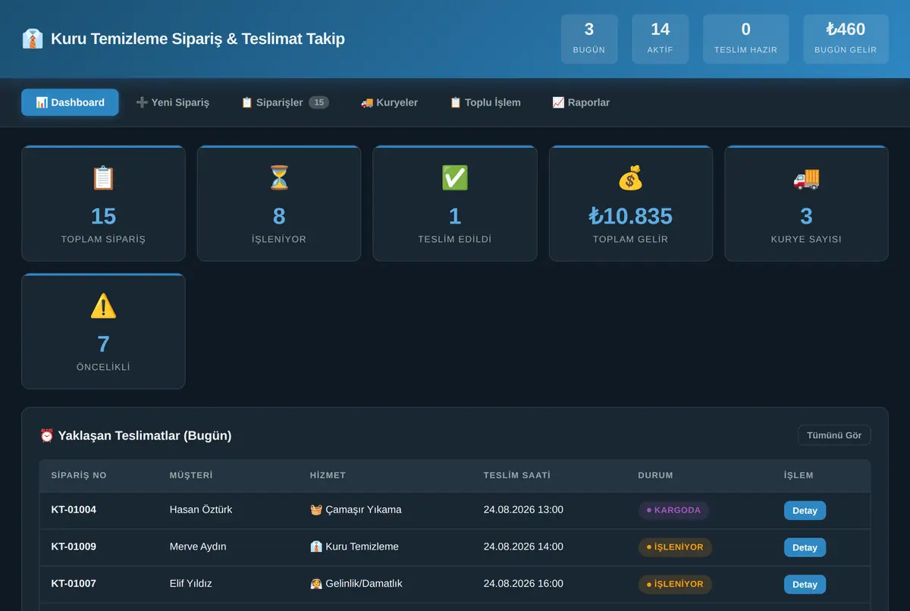Click the clipboard icon on Toplam Sipariş card
Viewport: 910px width, 611px height.
pos(103,178)
